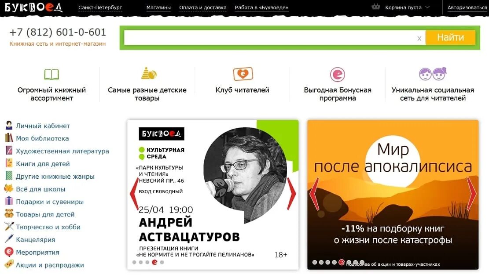Open the Магазины menu item
The width and height of the screenshot is (489, 278).
[x=158, y=7]
